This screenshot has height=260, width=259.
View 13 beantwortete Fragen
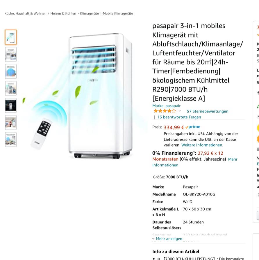179,117
